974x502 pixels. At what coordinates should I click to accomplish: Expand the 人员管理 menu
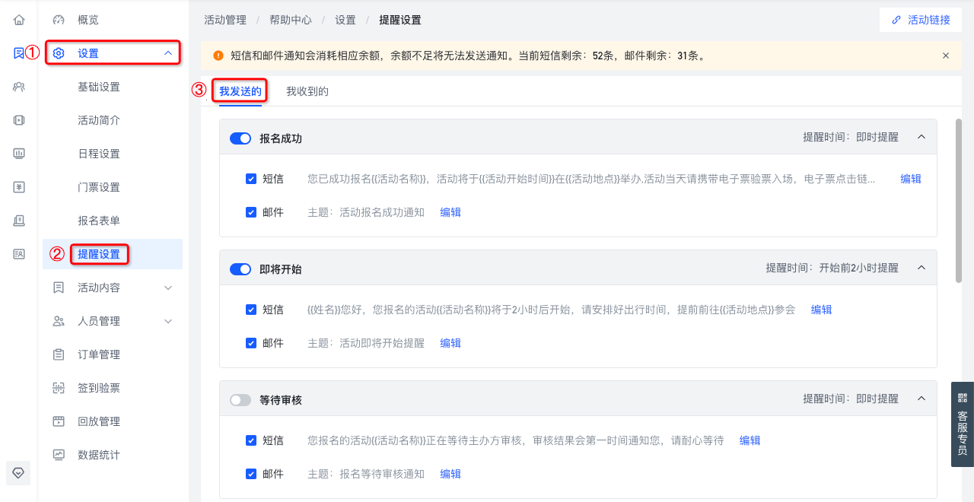click(x=113, y=321)
